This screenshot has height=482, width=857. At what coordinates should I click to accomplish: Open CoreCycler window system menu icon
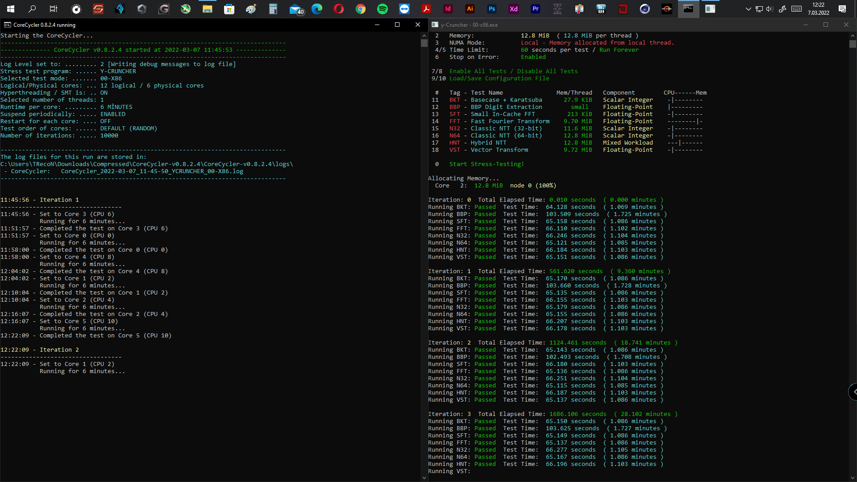(x=7, y=25)
